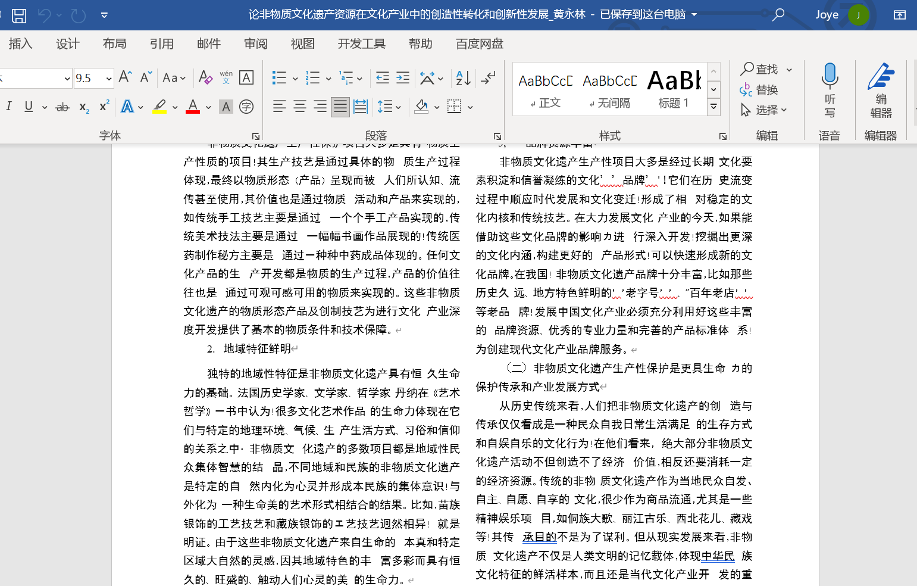Open the Quick Access Toolbar customization arrow
This screenshot has width=917, height=586.
[x=104, y=15]
